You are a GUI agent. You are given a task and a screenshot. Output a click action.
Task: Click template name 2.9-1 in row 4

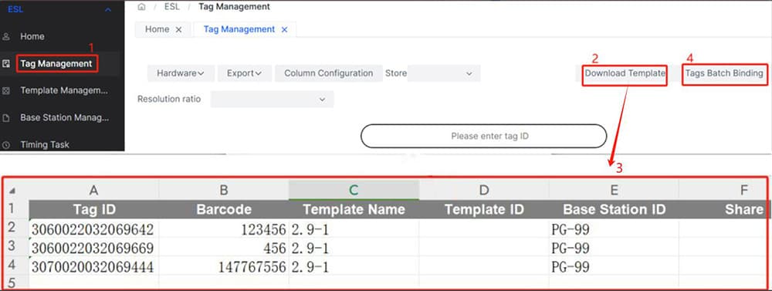click(x=354, y=266)
